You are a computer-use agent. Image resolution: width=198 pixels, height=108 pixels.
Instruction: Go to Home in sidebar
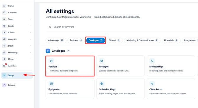point(11,6)
